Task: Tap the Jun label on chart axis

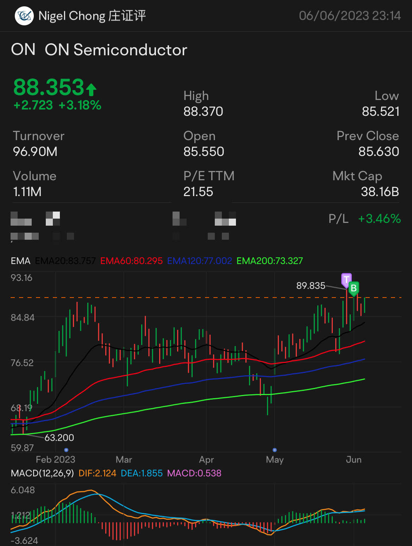Action: (x=354, y=460)
